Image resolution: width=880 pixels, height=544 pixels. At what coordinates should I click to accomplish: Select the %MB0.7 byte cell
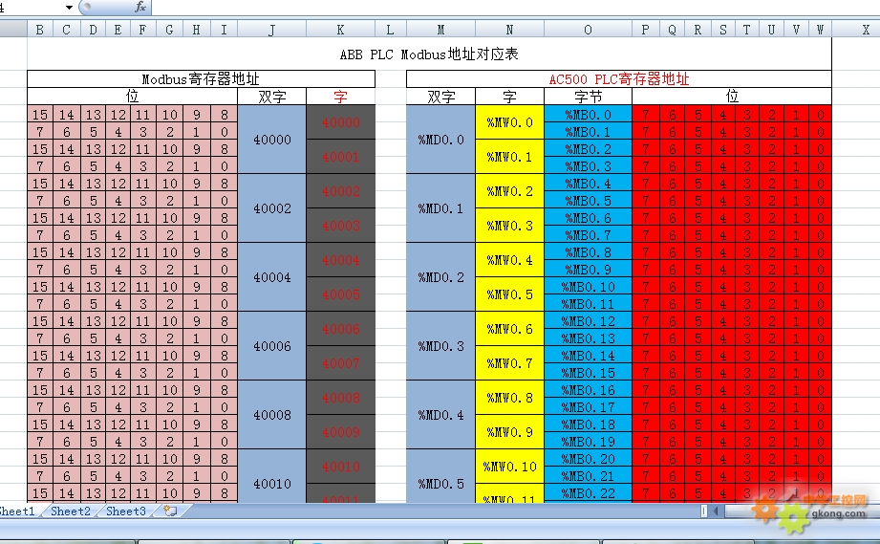click(588, 234)
